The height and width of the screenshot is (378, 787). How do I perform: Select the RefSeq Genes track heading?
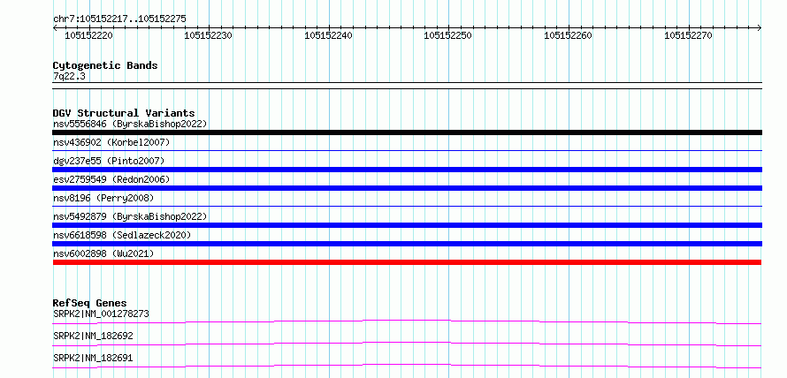point(89,303)
